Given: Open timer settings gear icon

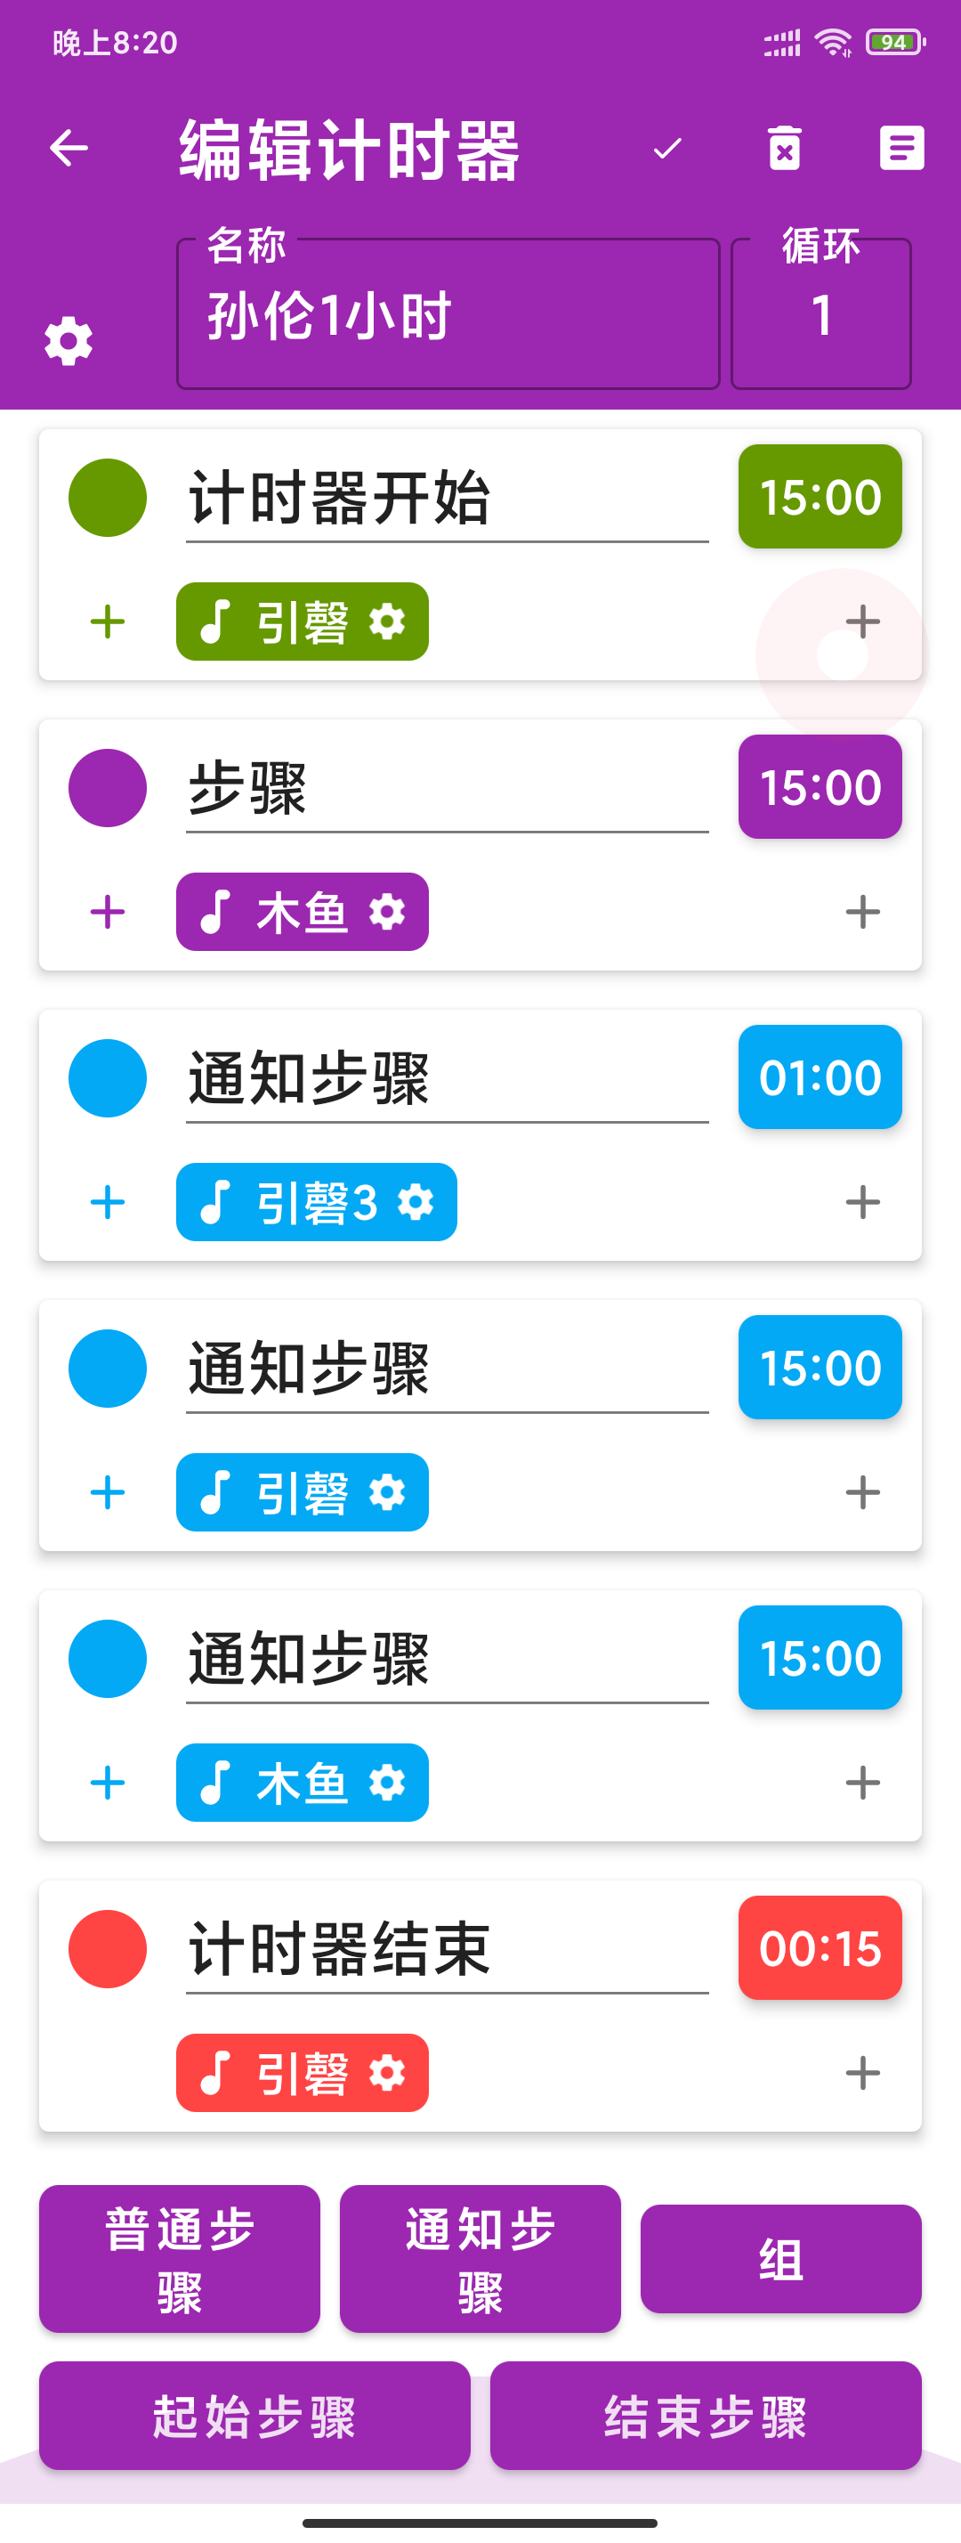Looking at the screenshot, I should (x=69, y=342).
